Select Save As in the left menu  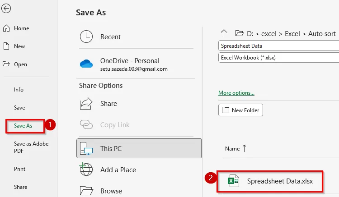point(23,126)
